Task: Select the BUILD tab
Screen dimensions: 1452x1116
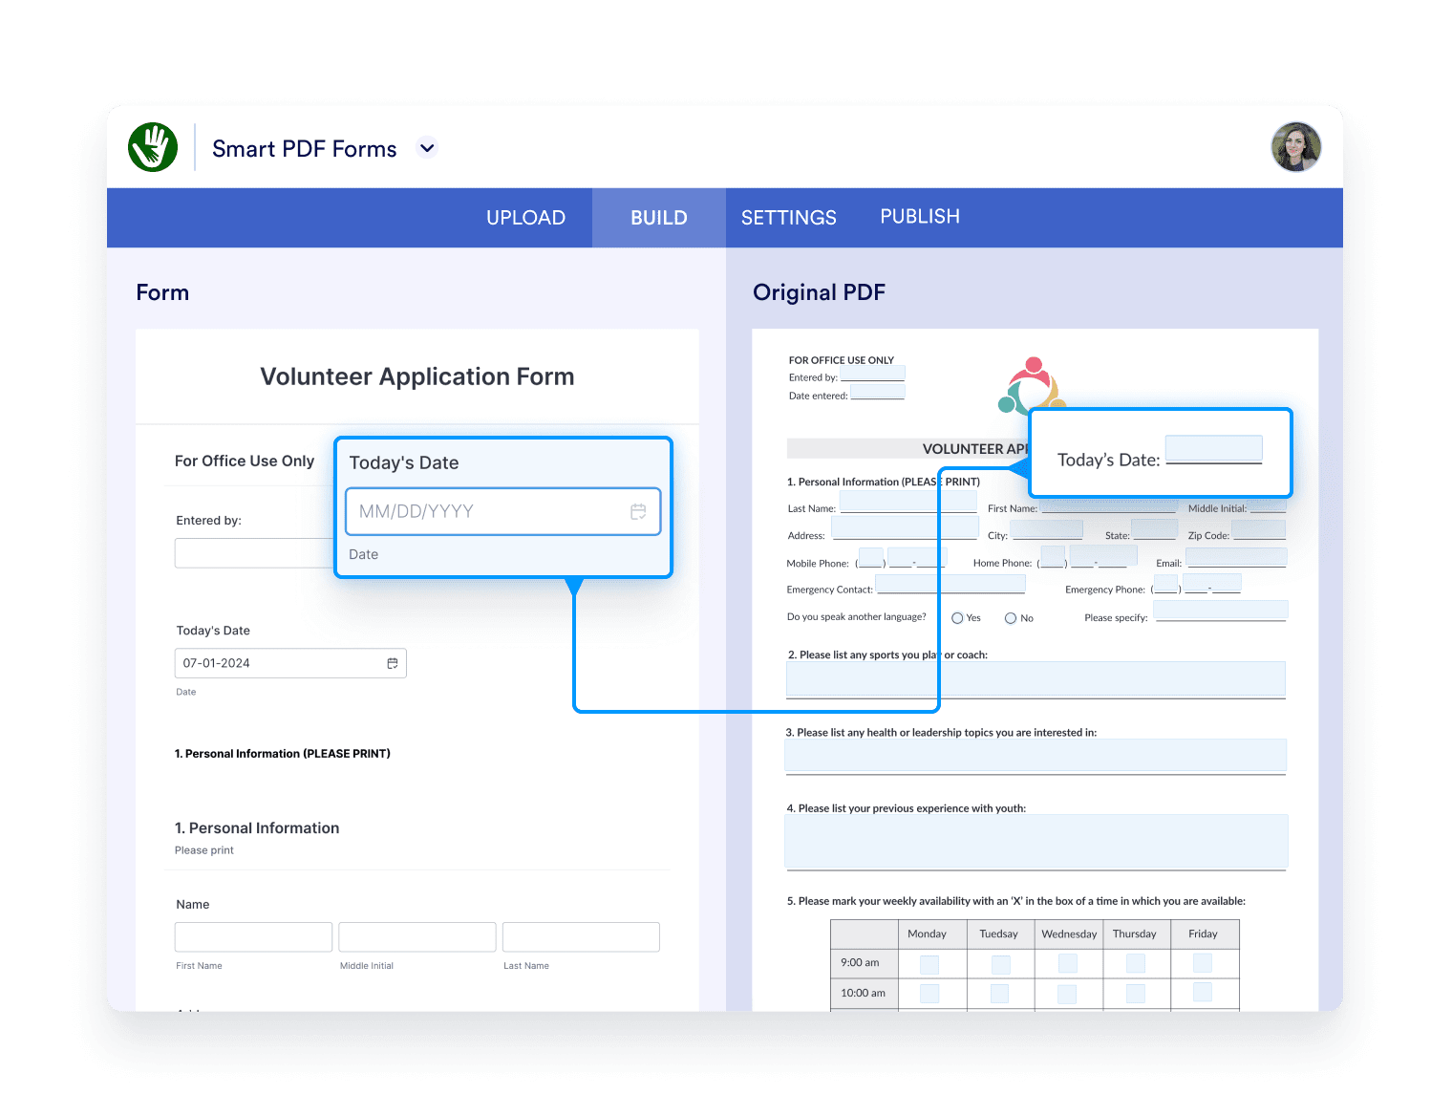Action: click(658, 217)
